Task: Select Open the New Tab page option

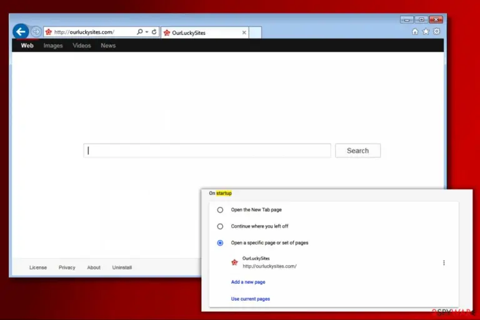Action: [x=220, y=210]
